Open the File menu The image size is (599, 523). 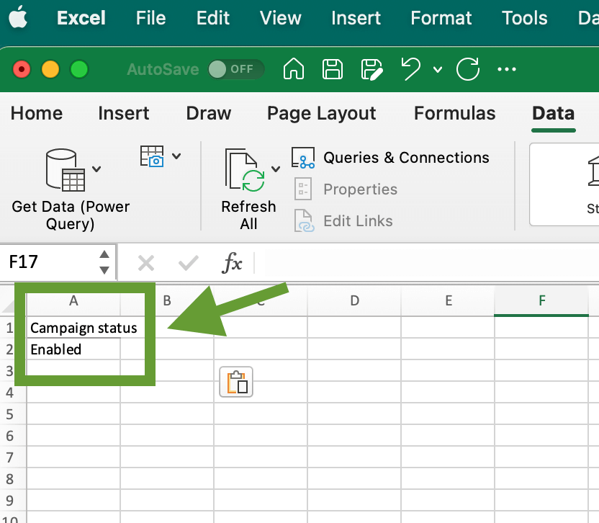151,18
